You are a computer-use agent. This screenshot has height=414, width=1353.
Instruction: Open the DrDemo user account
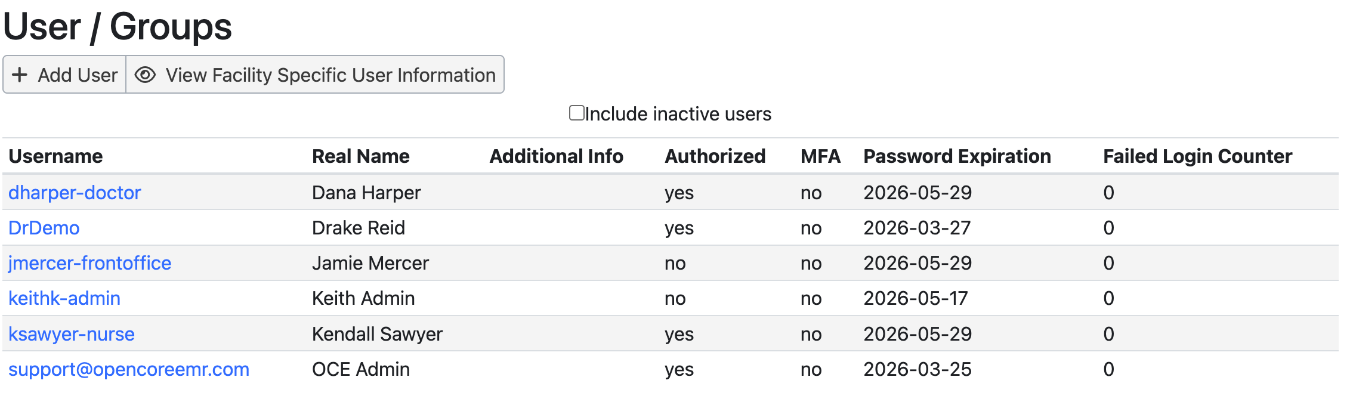(44, 228)
